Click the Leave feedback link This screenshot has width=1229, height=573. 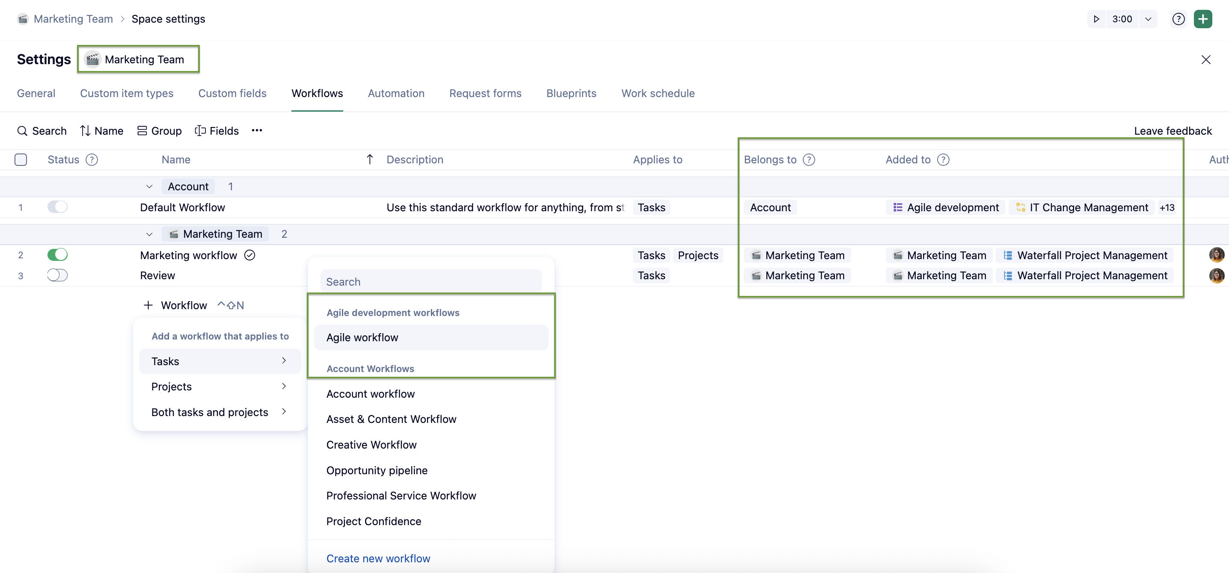(x=1172, y=130)
